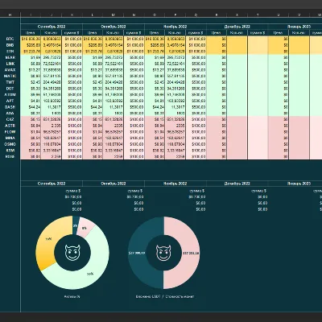Click the Кол-во header under Сентябрь 2022
The image size is (322, 322).
[x=52, y=33]
